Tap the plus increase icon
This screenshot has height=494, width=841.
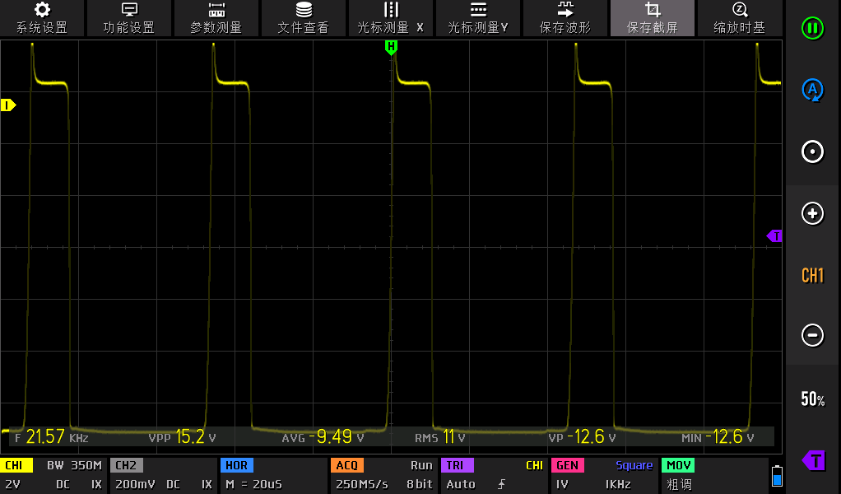coord(812,213)
